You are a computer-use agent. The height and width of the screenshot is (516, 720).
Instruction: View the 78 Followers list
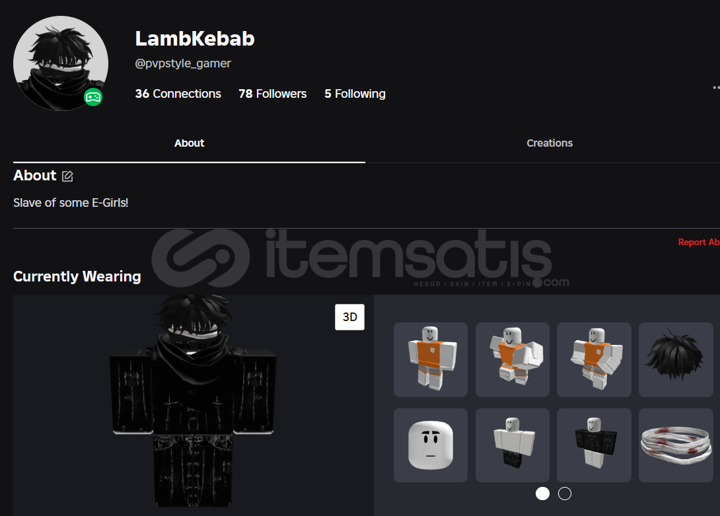[273, 94]
